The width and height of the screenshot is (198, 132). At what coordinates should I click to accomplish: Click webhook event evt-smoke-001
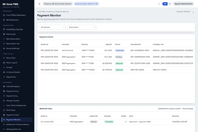[x=47, y=122]
